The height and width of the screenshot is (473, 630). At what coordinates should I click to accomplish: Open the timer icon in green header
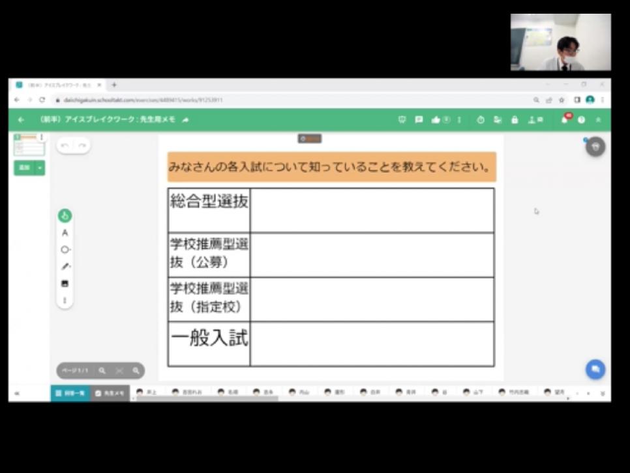coord(481,120)
